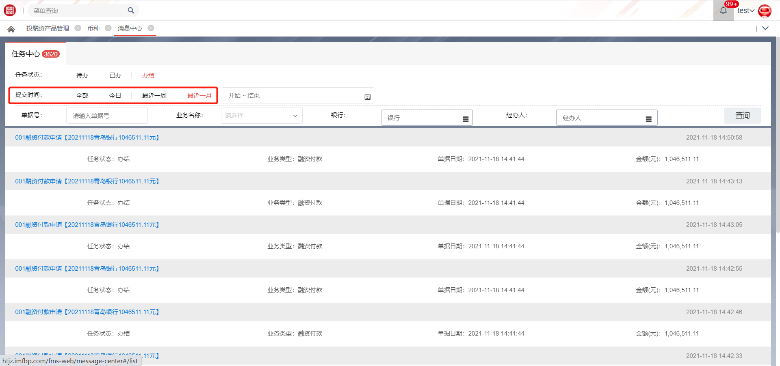
Task: Click the red app logo icon
Action: click(x=10, y=10)
